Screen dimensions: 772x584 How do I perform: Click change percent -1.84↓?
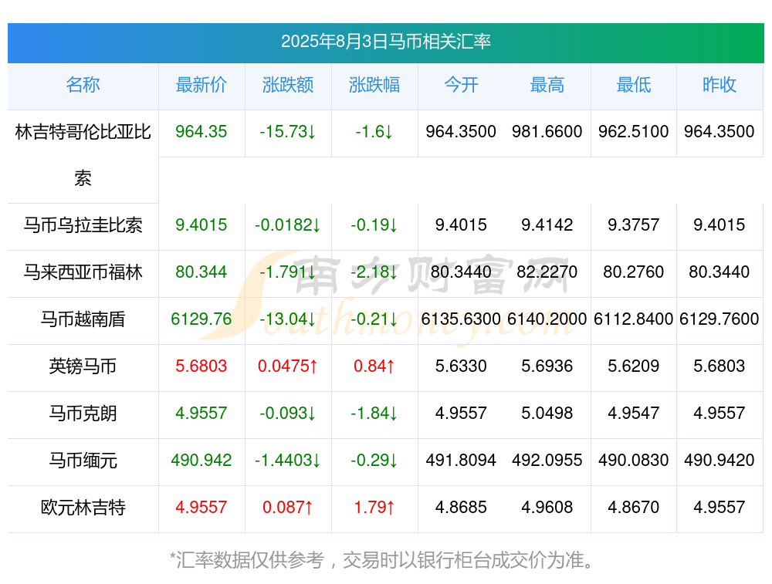[374, 414]
